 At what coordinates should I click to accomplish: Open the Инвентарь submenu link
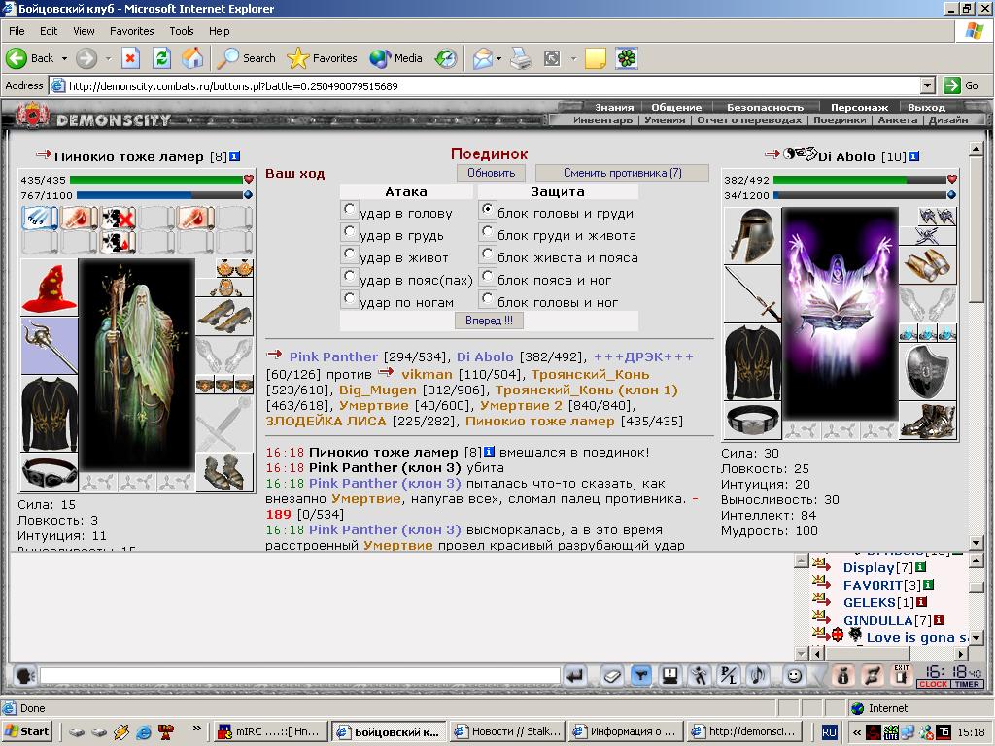tap(602, 119)
